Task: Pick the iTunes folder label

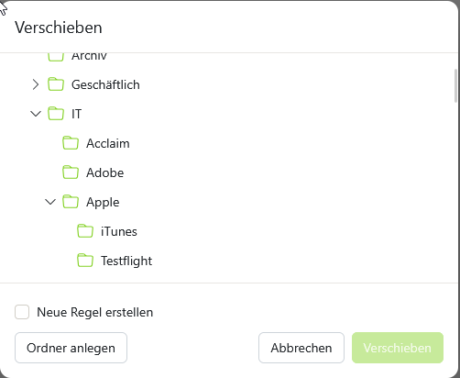Action: point(119,231)
